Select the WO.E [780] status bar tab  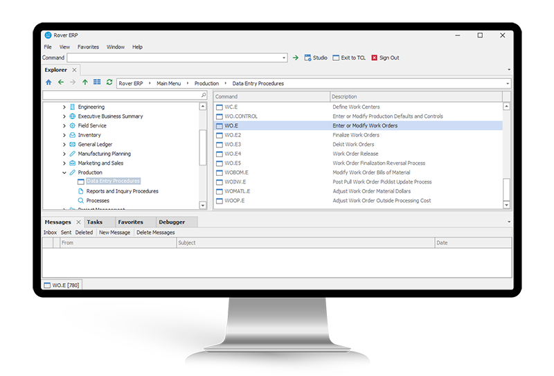tap(62, 285)
